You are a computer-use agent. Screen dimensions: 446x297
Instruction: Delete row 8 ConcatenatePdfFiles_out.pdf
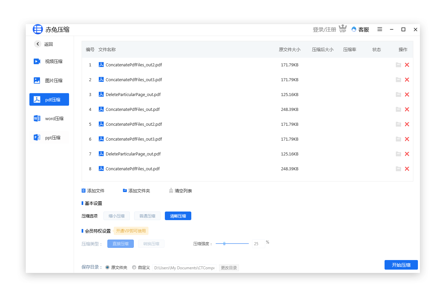click(x=407, y=169)
